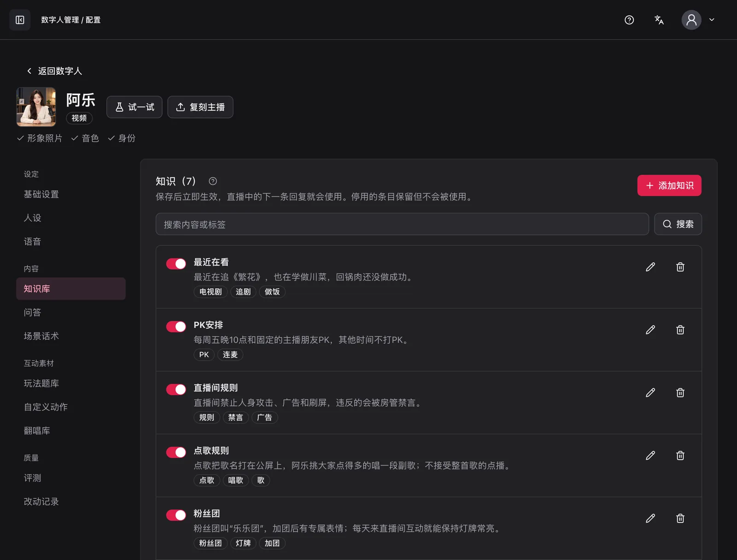This screenshot has height=560, width=737.
Task: Click the 数字人管理 breadcrumb
Action: pyautogui.click(x=60, y=20)
